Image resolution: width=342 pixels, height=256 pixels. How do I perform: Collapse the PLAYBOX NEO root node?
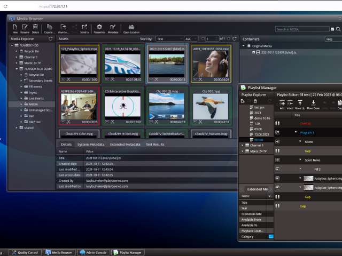[12, 45]
